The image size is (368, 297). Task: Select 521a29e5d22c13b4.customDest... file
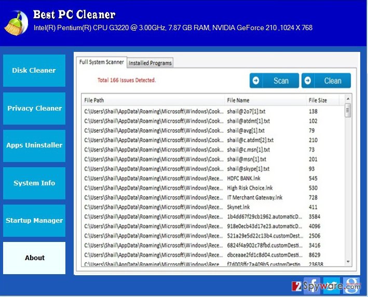click(x=213, y=236)
